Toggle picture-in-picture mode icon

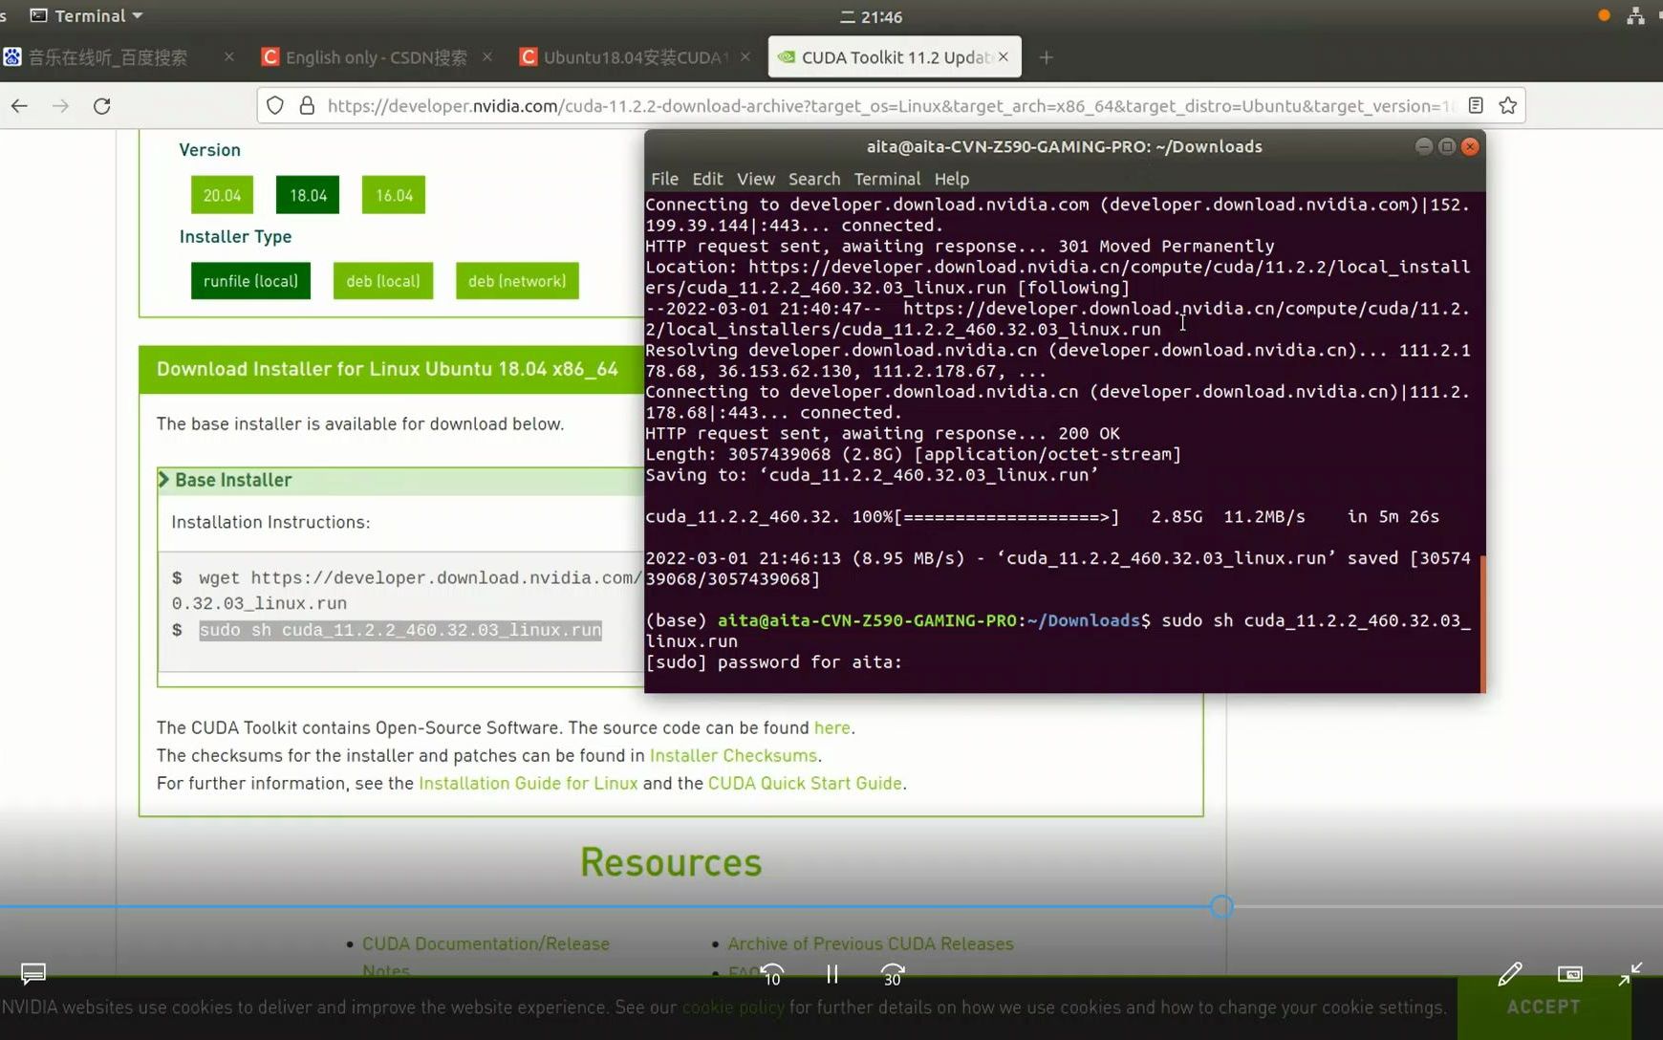(x=1570, y=974)
